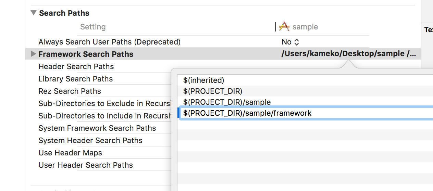Select the Library Search Paths setting
This screenshot has width=433, height=191.
click(x=75, y=79)
